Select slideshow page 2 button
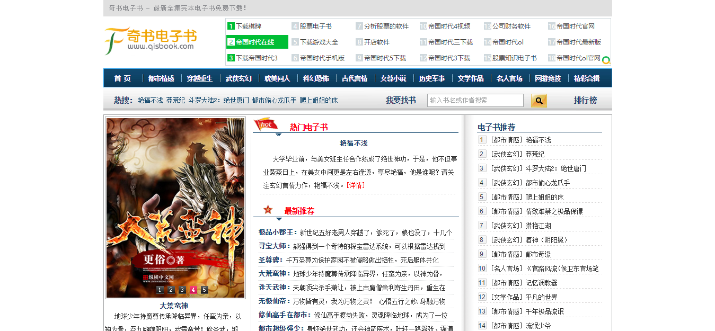The height and width of the screenshot is (331, 715). (171, 290)
